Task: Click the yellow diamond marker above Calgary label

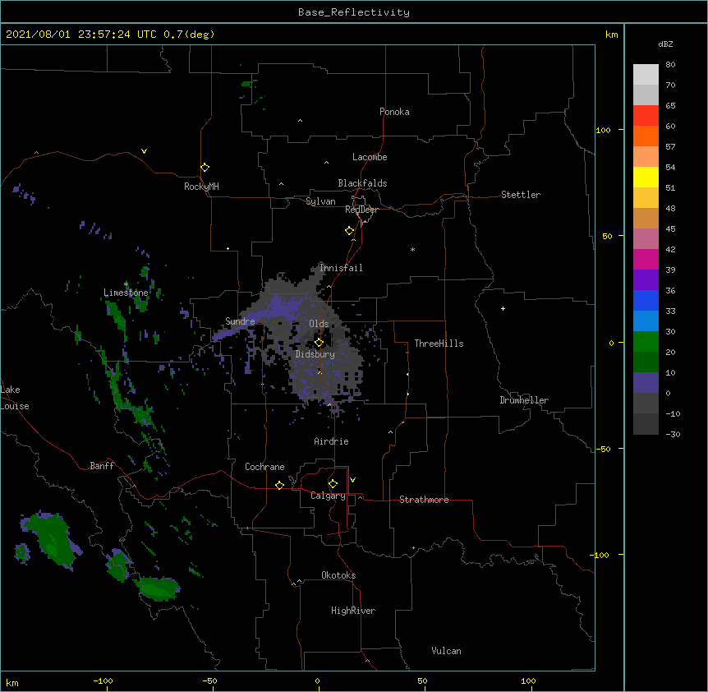Action: point(333,484)
